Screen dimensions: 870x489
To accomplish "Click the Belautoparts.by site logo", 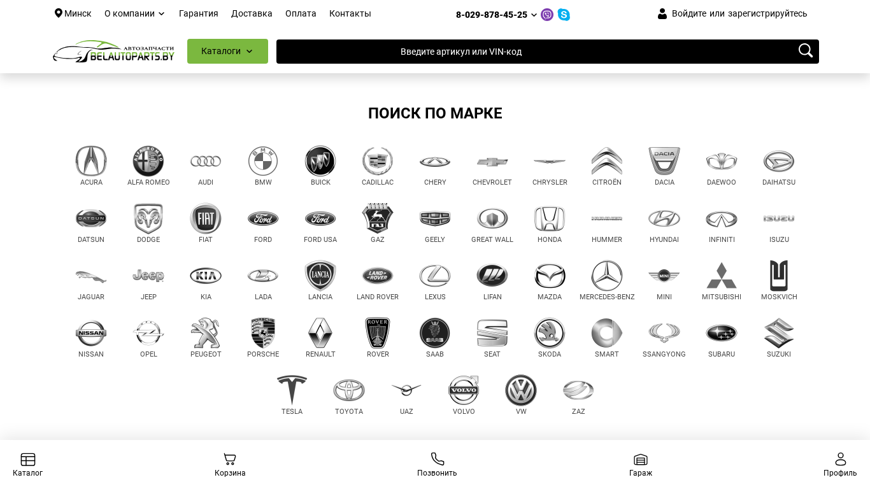I will tap(113, 52).
